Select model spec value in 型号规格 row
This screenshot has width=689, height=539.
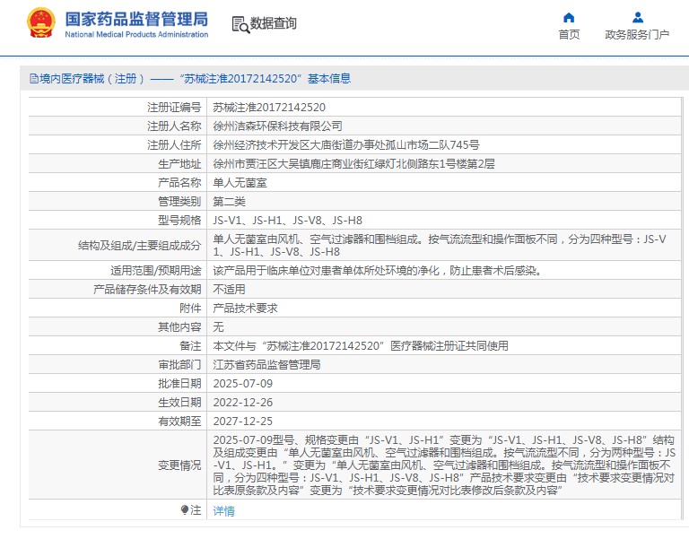pyautogui.click(x=288, y=221)
